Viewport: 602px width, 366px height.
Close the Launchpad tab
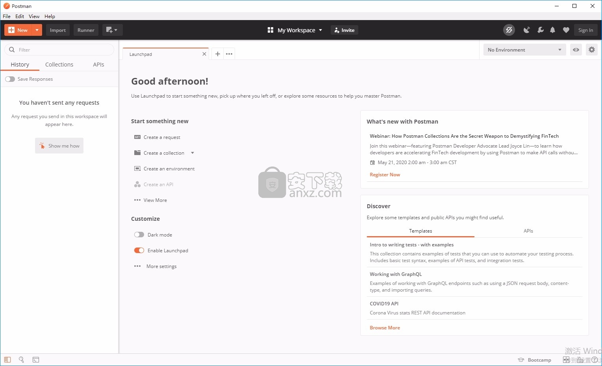(204, 54)
